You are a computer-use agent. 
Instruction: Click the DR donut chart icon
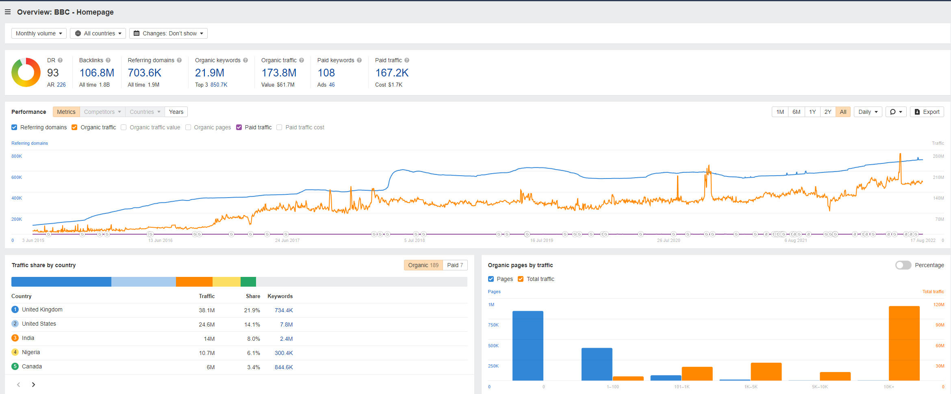(x=26, y=72)
